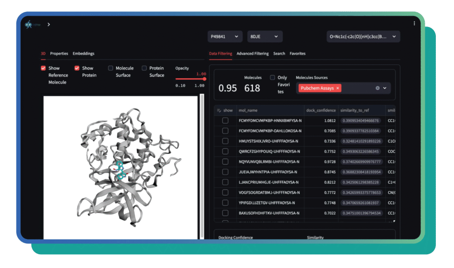
Task: Enable the Molecule Surface checkbox
Action: 111,68
